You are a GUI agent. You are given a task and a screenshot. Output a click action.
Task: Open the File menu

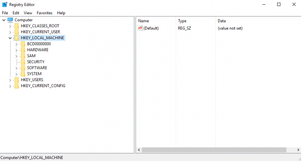point(5,13)
